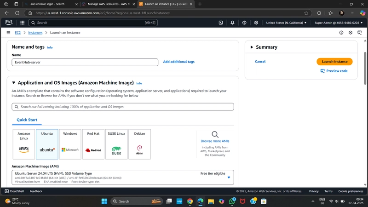This screenshot has width=368, height=207.
Task: Select the Ubuntu AMI tile
Action: 47,144
